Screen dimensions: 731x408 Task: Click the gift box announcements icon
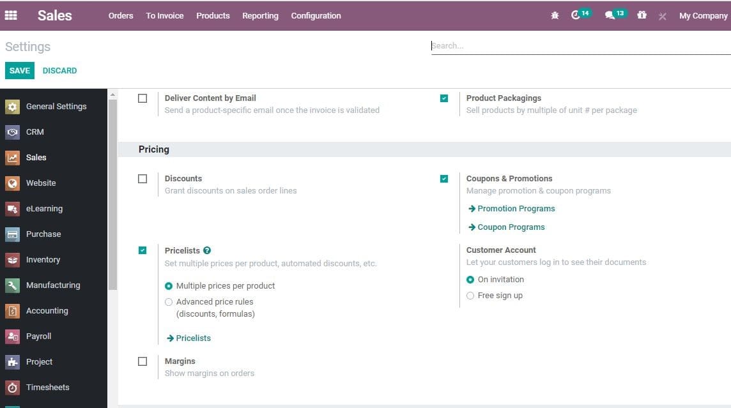pyautogui.click(x=642, y=15)
